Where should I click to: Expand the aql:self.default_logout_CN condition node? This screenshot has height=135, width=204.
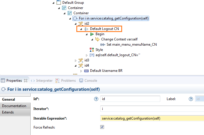click(x=87, y=55)
